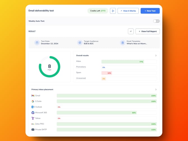Click the Private SMTP envelope icon
The image size is (188, 141).
[33, 130]
